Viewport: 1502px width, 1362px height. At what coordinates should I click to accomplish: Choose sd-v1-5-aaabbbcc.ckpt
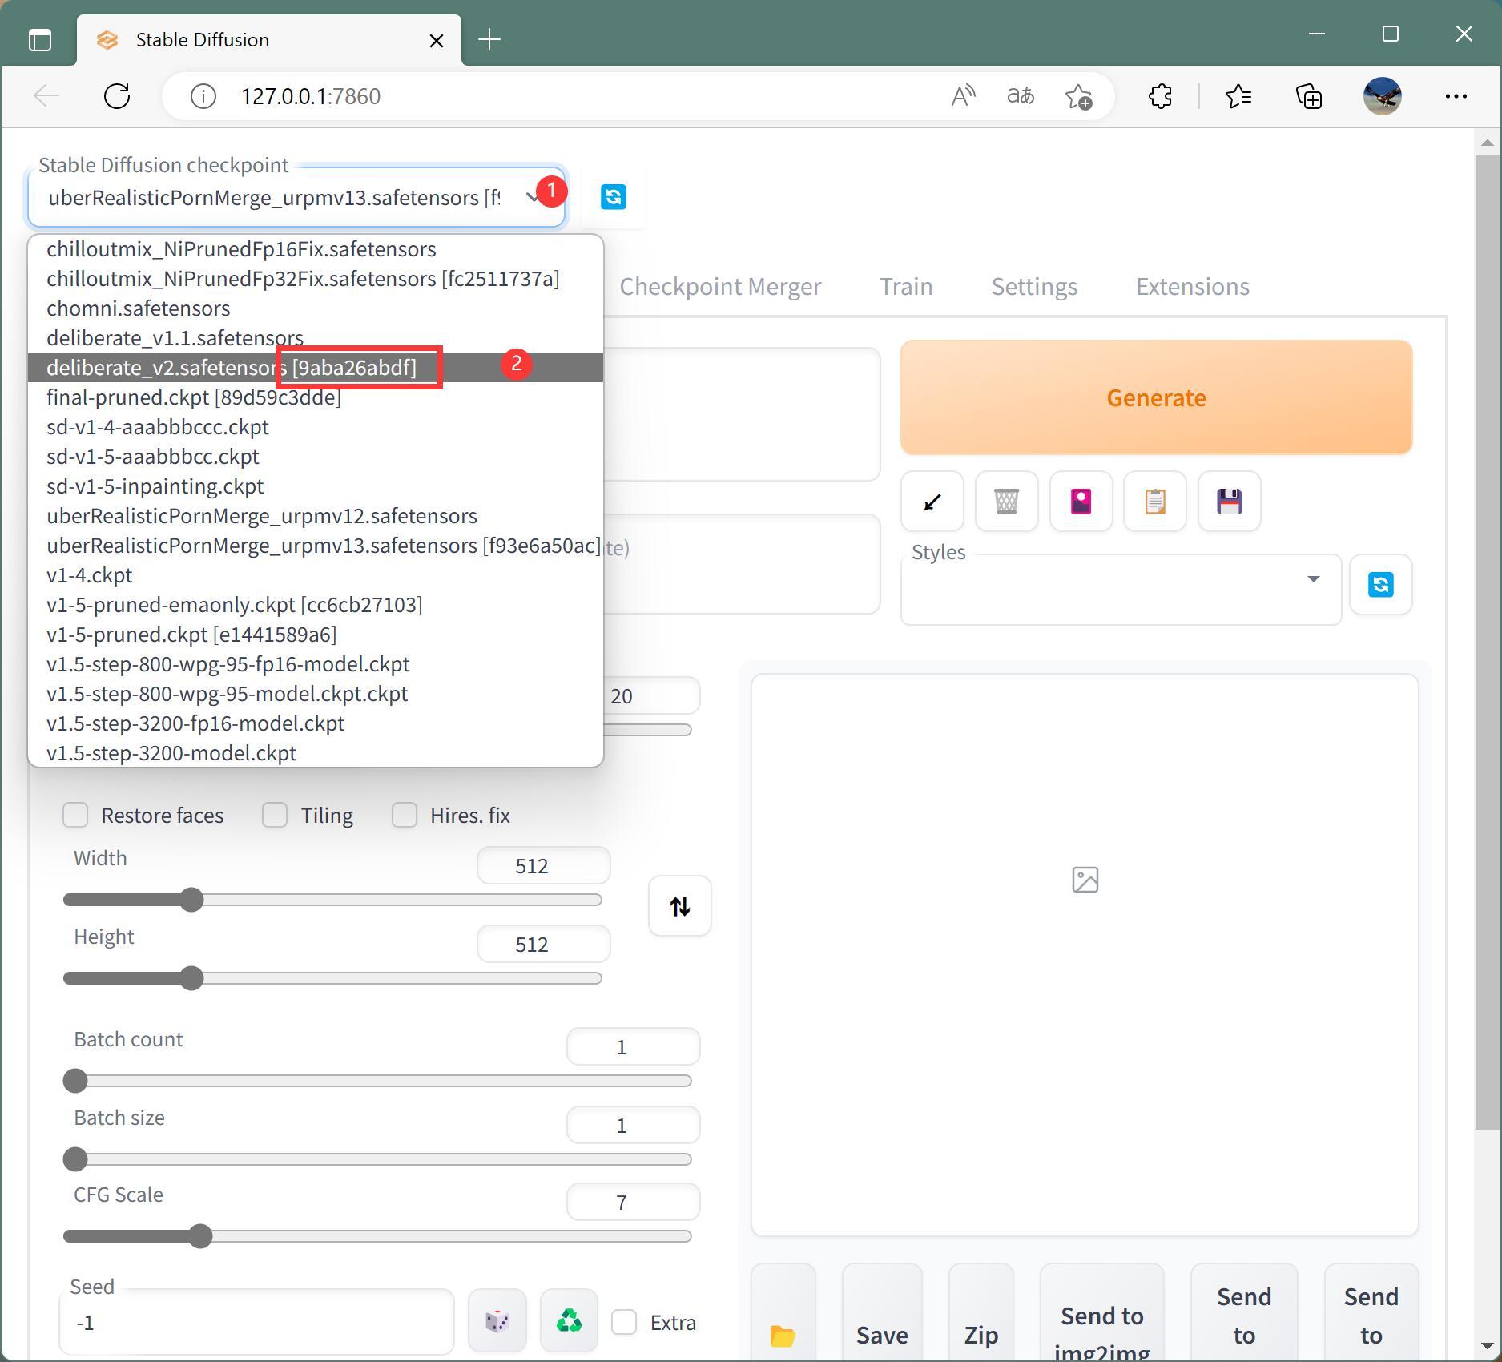coord(316,457)
